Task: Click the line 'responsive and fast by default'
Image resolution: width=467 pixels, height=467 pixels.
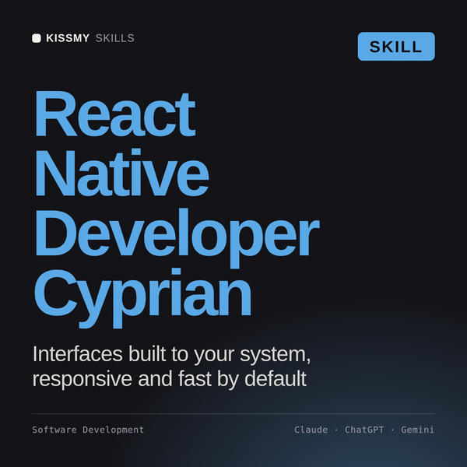Action: 170,379
